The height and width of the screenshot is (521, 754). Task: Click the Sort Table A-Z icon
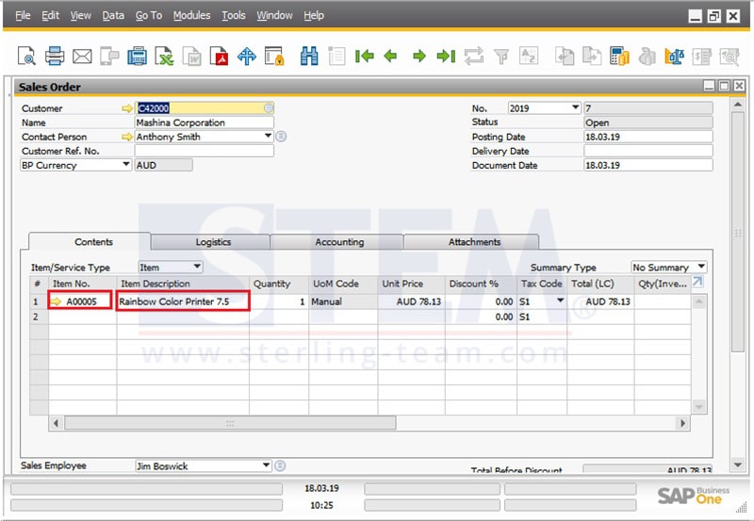pyautogui.click(x=529, y=57)
